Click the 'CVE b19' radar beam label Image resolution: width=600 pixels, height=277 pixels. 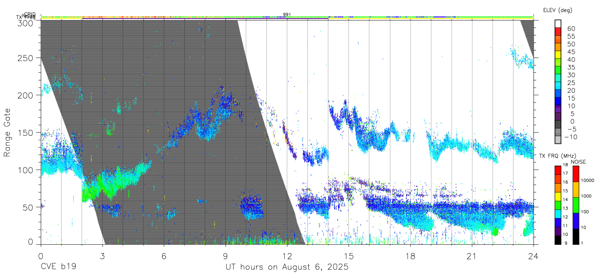coord(58,267)
